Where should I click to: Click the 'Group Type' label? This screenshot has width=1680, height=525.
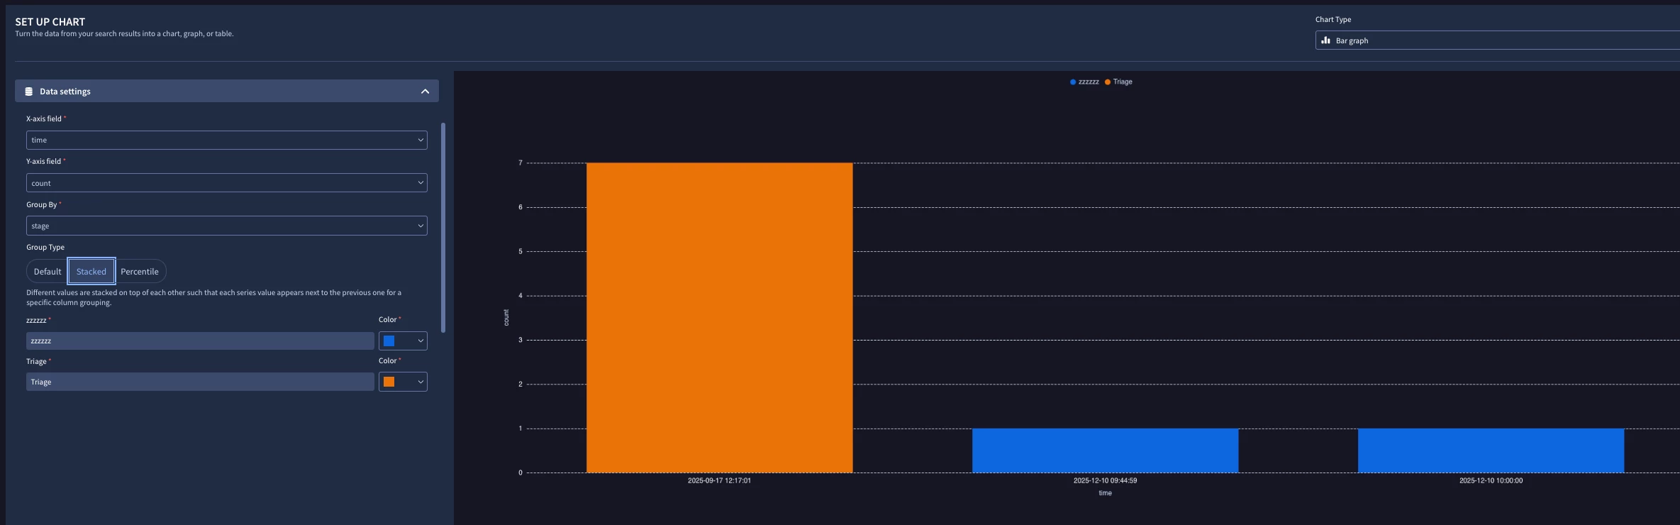[x=45, y=248]
